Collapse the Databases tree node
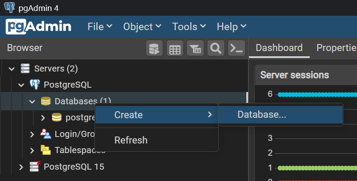Viewport: 357px width, 181px height. (x=32, y=102)
